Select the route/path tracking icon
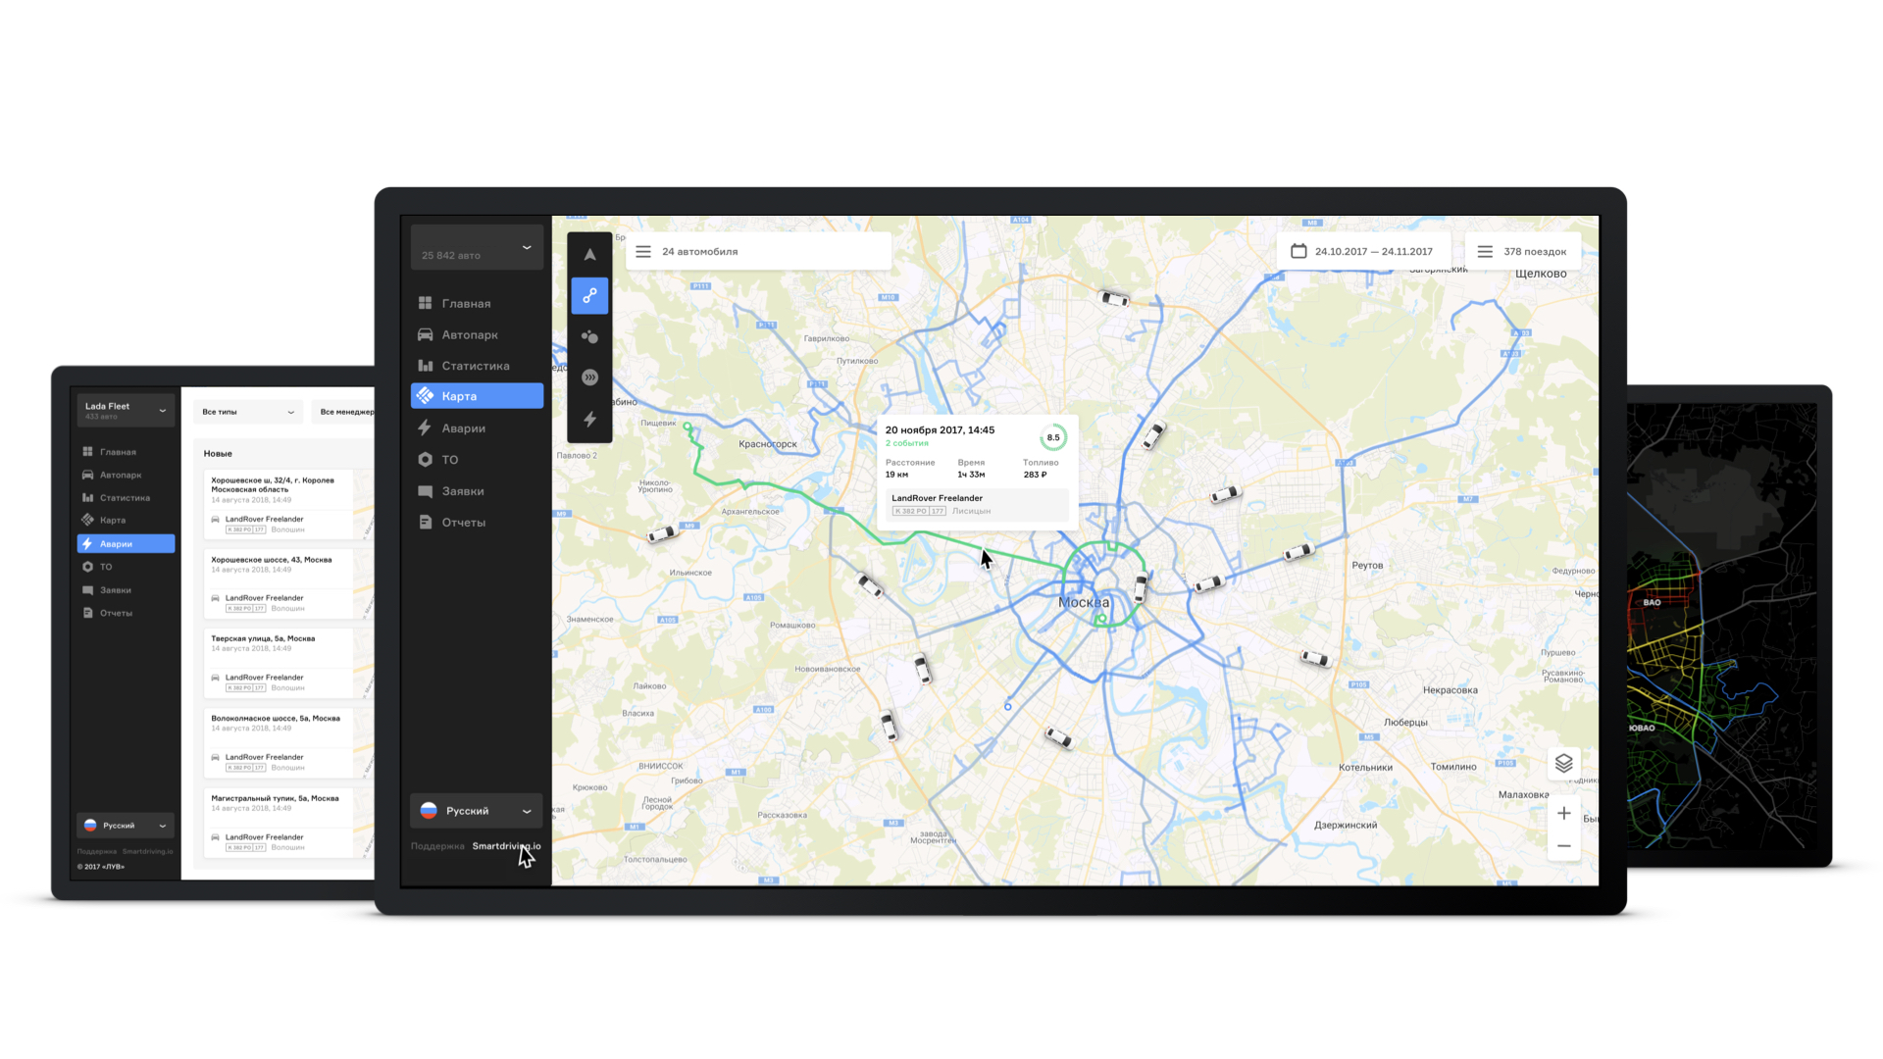Viewport: 1883px width, 1059px height. 589,296
